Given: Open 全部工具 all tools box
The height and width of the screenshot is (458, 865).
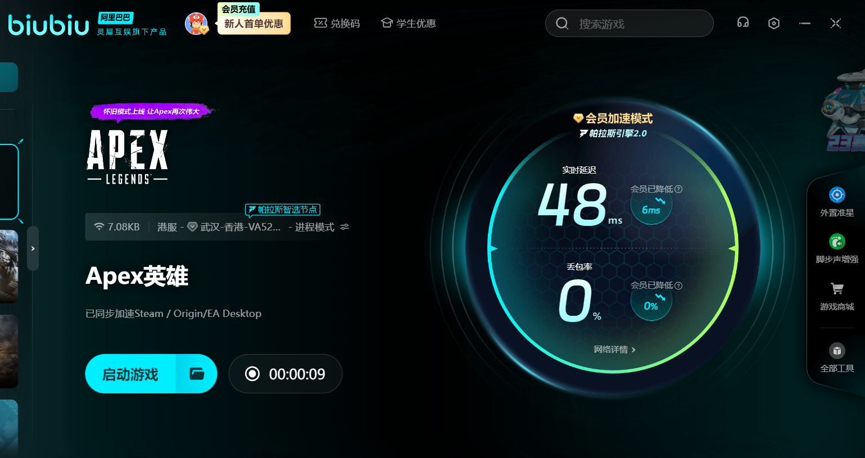Looking at the screenshot, I should click(x=837, y=357).
